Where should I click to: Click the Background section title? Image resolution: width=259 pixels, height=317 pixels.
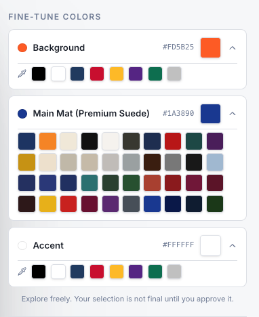59,47
